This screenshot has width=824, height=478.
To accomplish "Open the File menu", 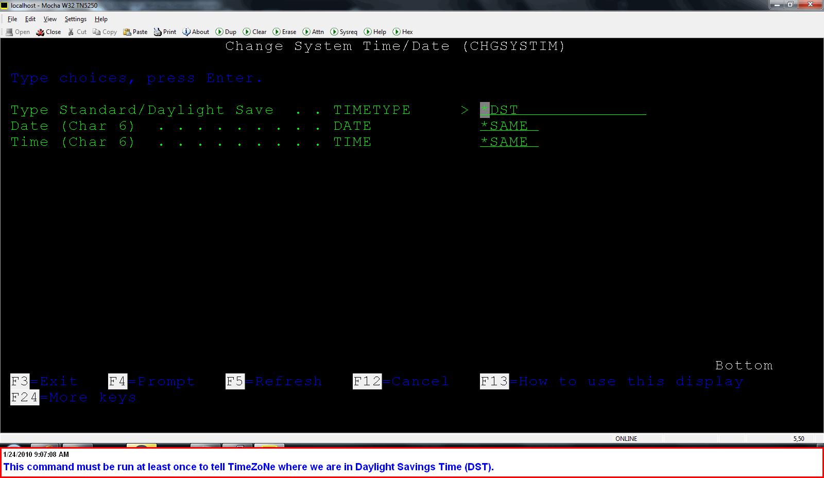I will 12,19.
